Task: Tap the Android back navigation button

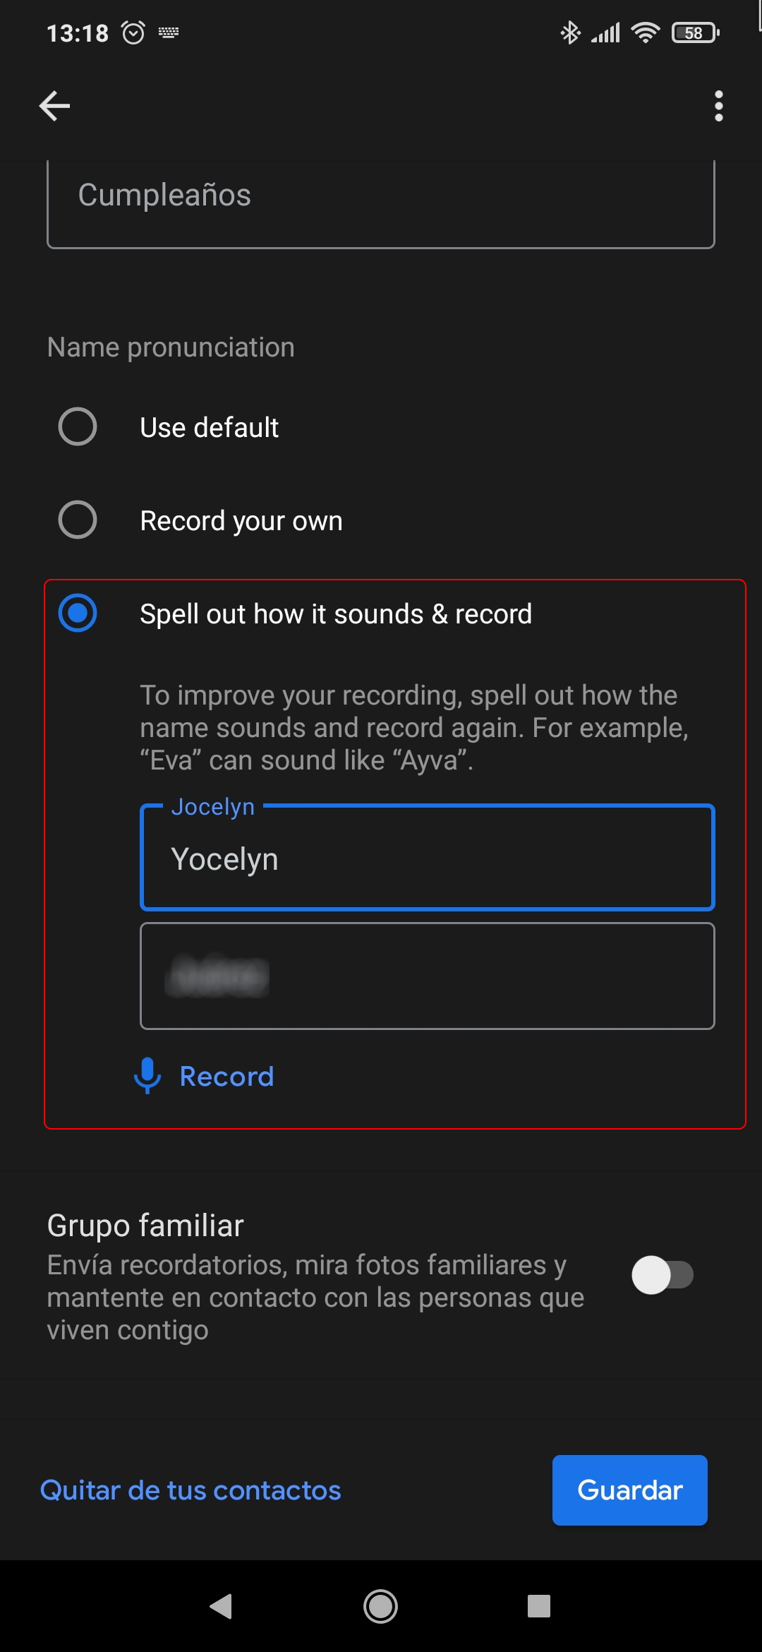Action: coord(222,1606)
